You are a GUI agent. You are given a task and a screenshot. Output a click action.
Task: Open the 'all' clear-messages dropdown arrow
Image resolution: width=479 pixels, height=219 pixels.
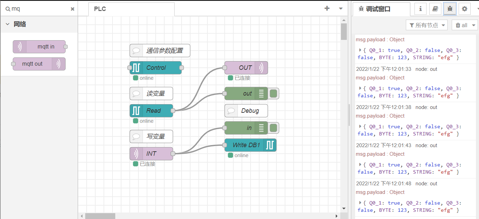click(473, 25)
